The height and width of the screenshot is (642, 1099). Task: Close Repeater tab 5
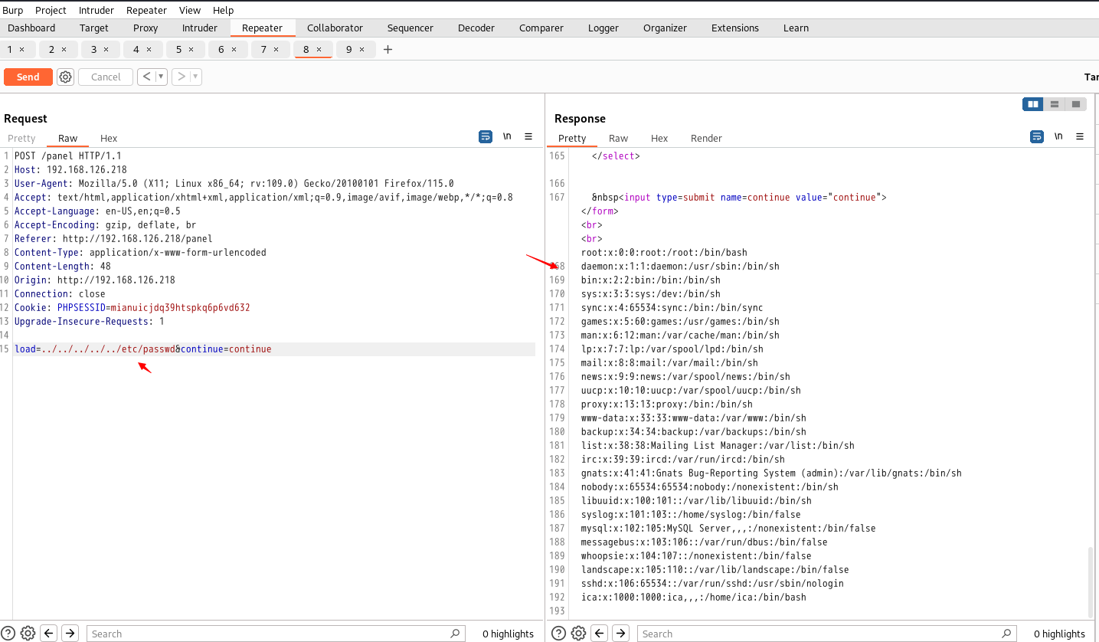(191, 49)
